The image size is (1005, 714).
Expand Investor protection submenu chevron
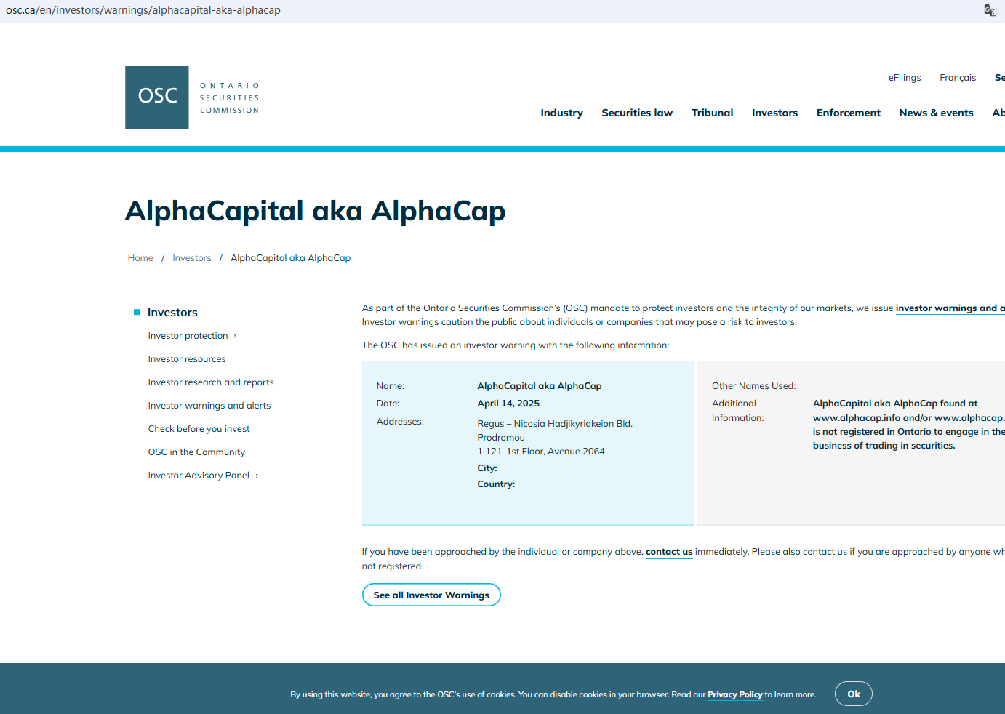235,336
